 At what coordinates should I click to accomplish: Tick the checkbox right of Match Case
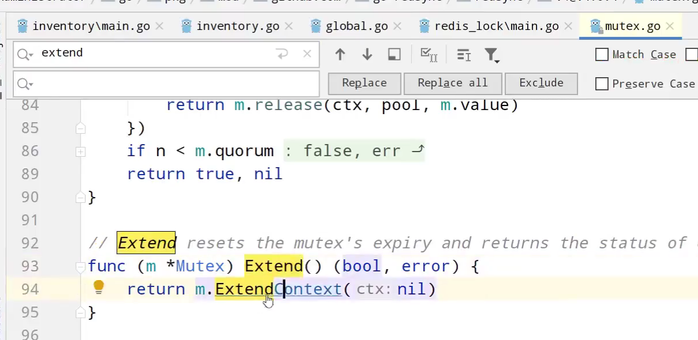pyautogui.click(x=691, y=55)
